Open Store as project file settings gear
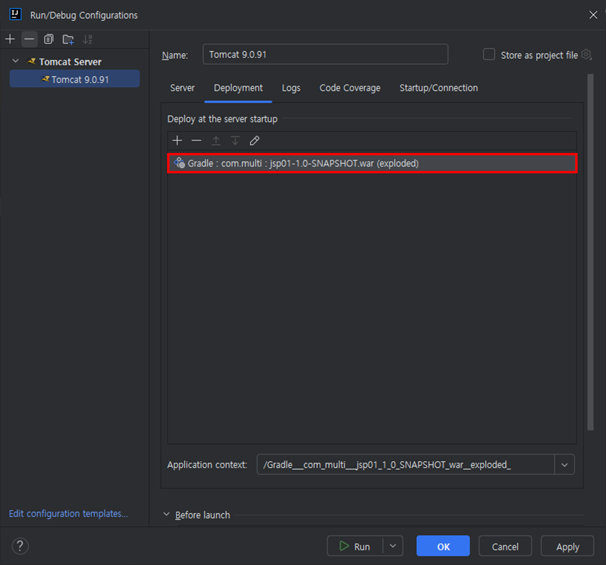The height and width of the screenshot is (565, 606). click(x=587, y=54)
